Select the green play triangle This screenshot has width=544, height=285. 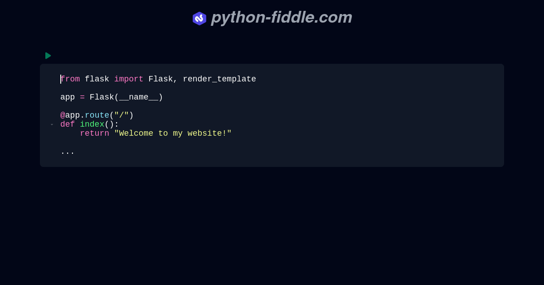(48, 56)
